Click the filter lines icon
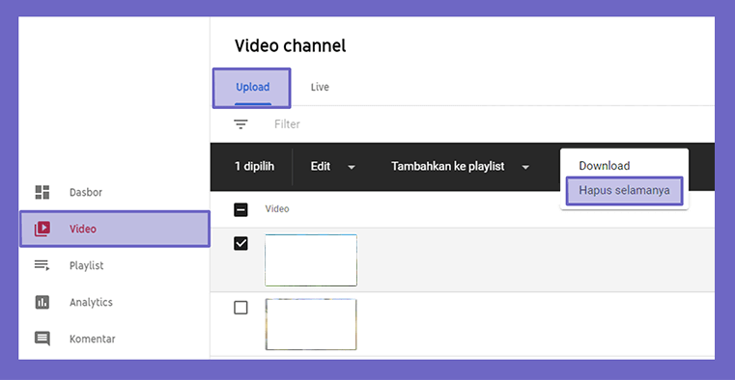The image size is (735, 380). [x=240, y=124]
